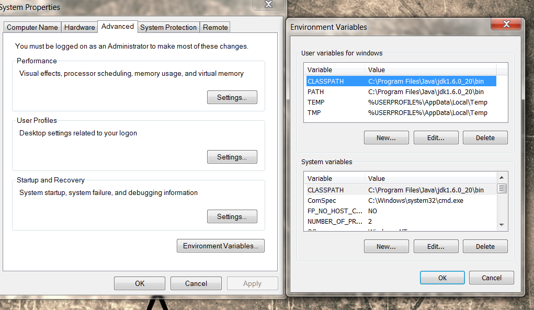Open Startup and Recovery Settings

pyautogui.click(x=232, y=216)
